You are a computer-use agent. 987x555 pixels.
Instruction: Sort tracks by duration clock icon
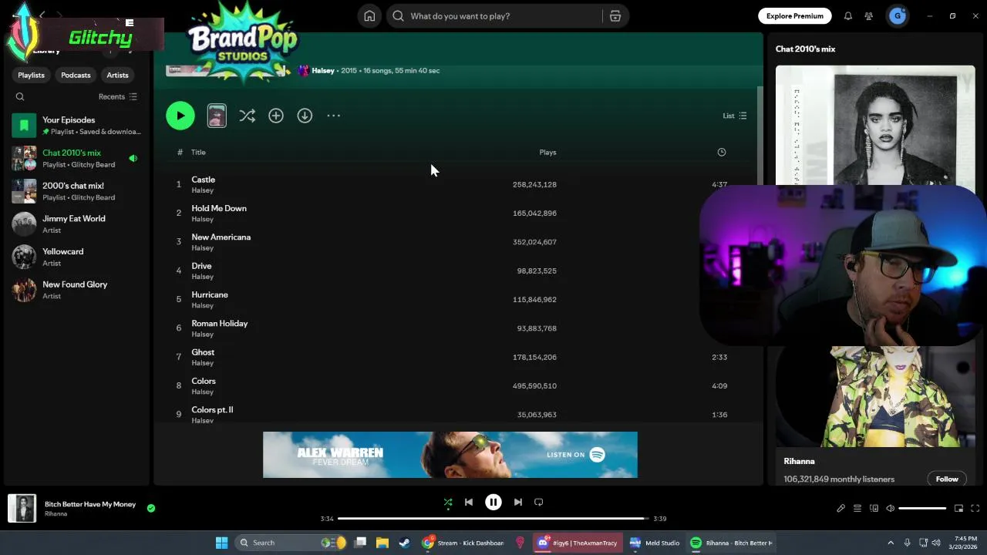(x=722, y=152)
